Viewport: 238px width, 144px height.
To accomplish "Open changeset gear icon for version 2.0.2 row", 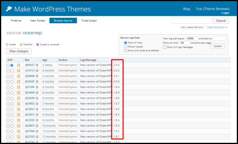I will [37, 70].
